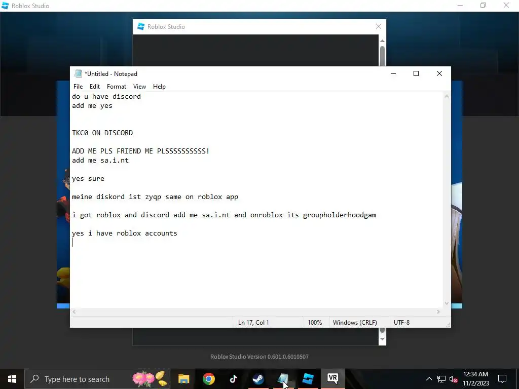The height and width of the screenshot is (389, 519).
Task: Open the VR app taskbar icon
Action: coord(332,379)
